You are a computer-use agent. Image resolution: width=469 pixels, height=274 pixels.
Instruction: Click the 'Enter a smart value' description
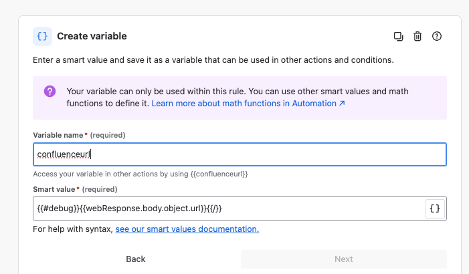(213, 59)
